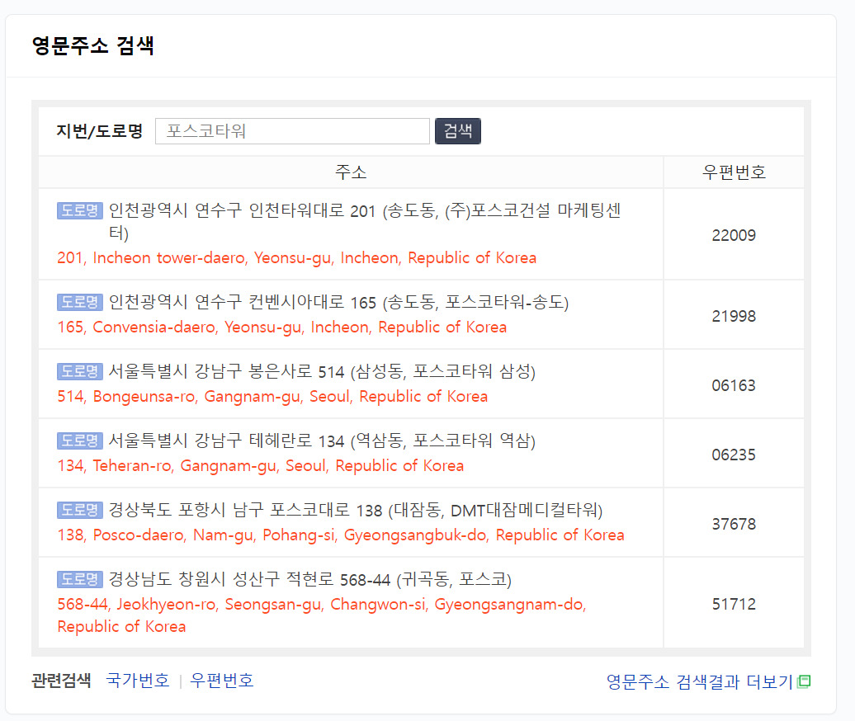855x721 pixels.
Task: Click the 도로명 badge for 테헤란로 134
Action: [x=79, y=441]
